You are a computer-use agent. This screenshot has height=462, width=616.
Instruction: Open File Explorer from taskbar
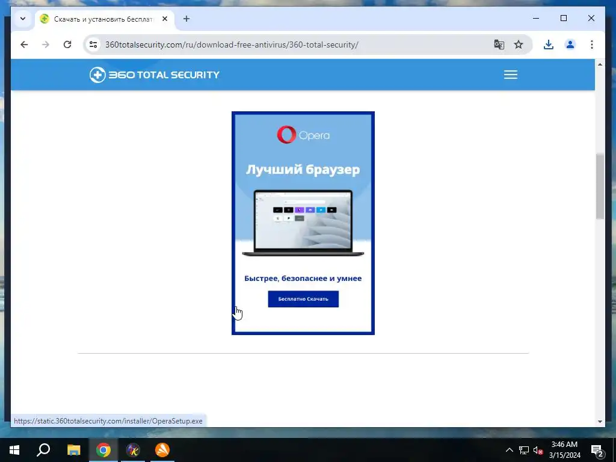[x=73, y=450]
